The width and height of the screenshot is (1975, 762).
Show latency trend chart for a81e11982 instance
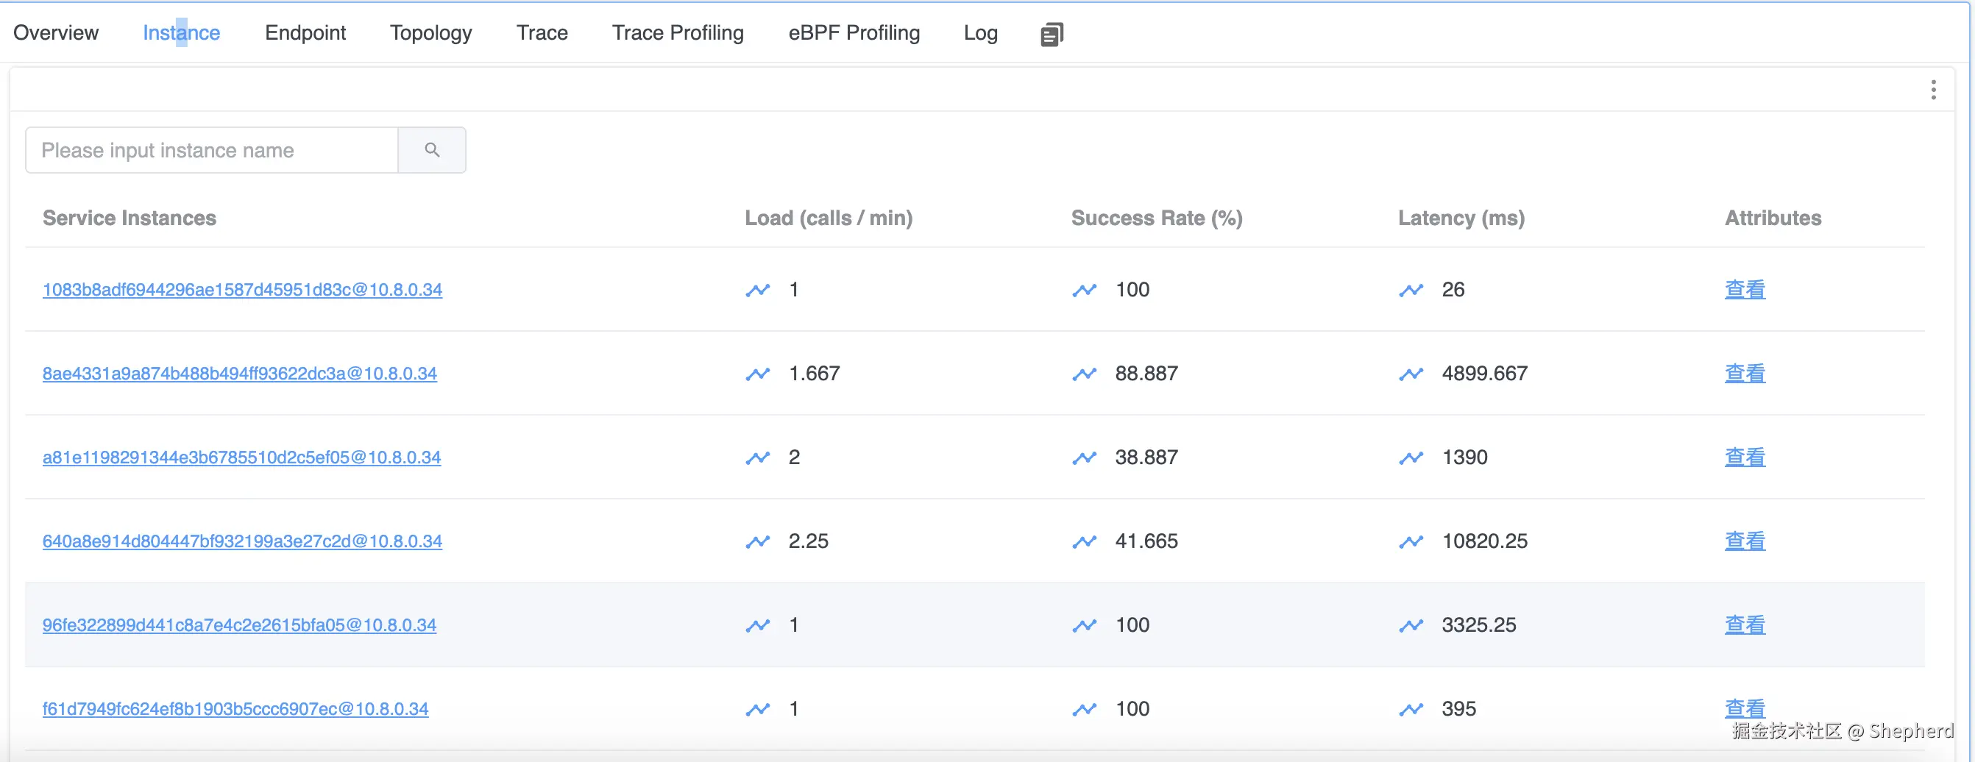(1411, 457)
